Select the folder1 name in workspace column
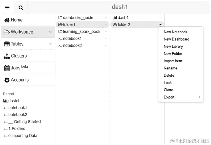Viewport: 211px width, 145px height. coord(69,24)
